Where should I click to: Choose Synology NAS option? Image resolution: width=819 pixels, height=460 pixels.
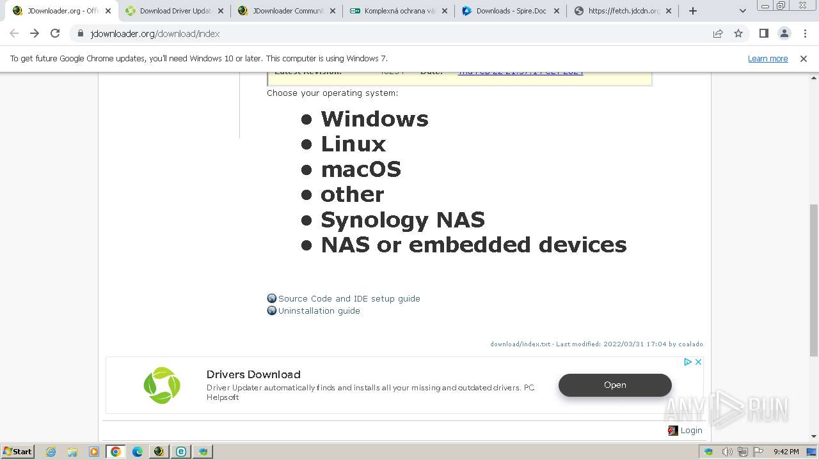pyautogui.click(x=402, y=220)
